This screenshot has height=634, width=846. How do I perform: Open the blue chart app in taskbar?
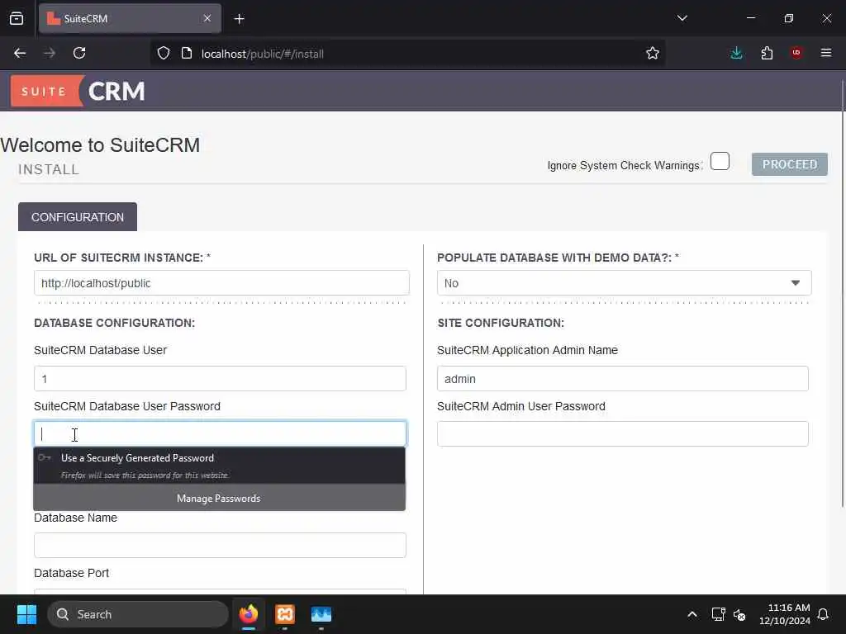coord(321,614)
